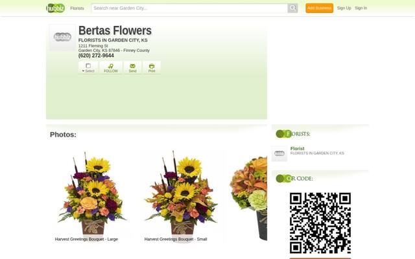Viewport: 415px width, 259px height.
Task: Open the Florists header link
Action: coord(77,8)
